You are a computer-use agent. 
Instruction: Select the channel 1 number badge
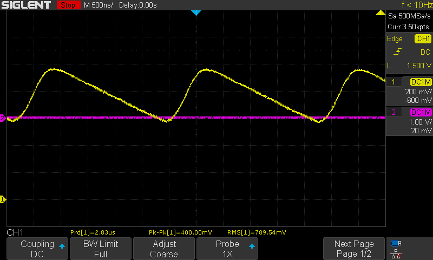(x=393, y=82)
